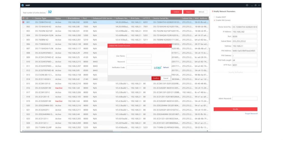Click Confirm in the unbind dialog
The width and height of the screenshot is (290, 142).
coord(156,78)
